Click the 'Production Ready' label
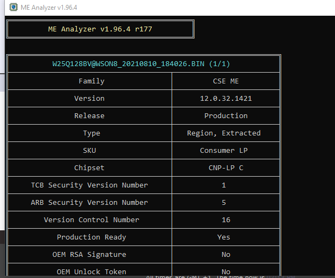The height and width of the screenshot is (278, 335). pos(92,237)
